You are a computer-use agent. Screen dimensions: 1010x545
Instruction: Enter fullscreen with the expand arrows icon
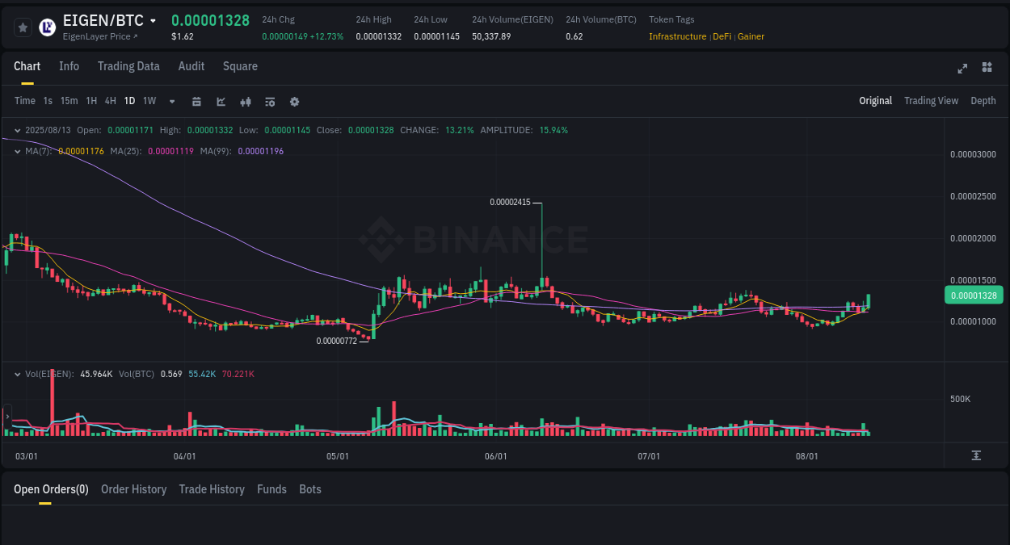(962, 69)
